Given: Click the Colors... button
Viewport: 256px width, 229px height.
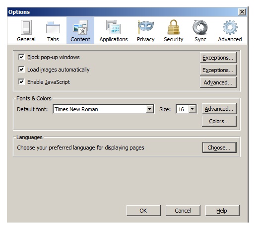Looking at the screenshot, I should 219,121.
